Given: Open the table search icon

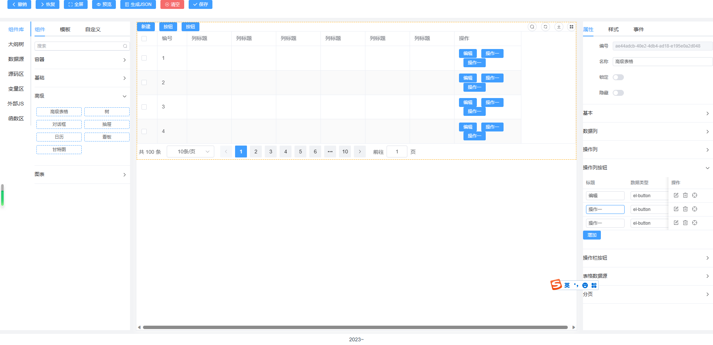Looking at the screenshot, I should click(532, 27).
